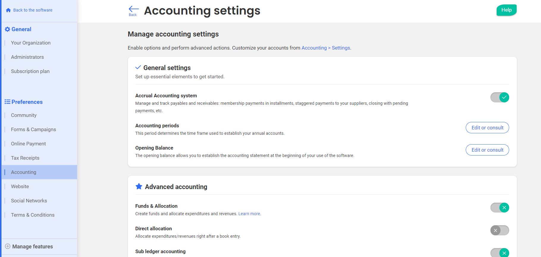Click the green Help button
Image resolution: width=541 pixels, height=257 pixels.
[506, 10]
